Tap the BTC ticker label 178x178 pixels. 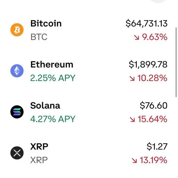click(x=39, y=37)
